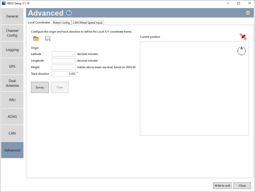Start a position Survey

40,87
